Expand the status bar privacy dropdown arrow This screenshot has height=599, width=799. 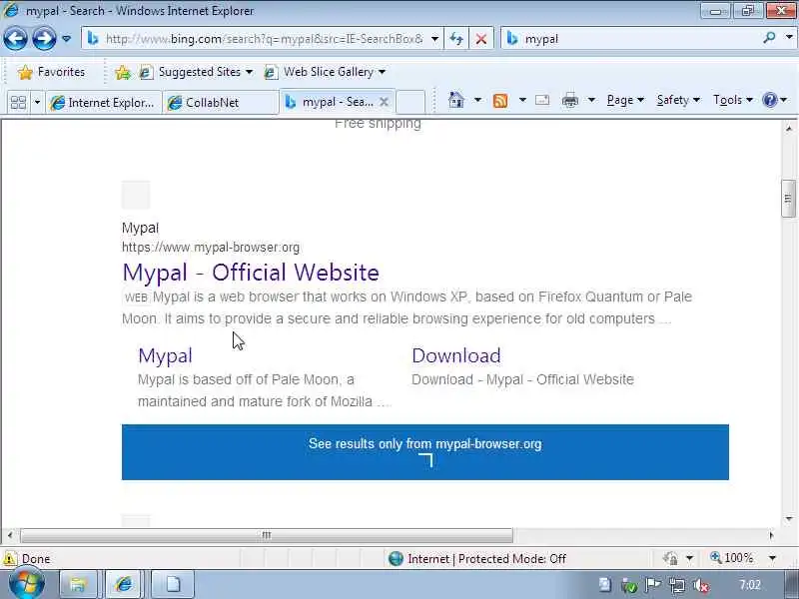(x=689, y=559)
